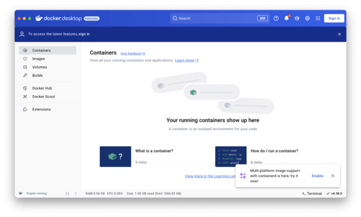Click the Command-K shortcut badge
Image resolution: width=361 pixels, height=217 pixels.
pos(262,19)
